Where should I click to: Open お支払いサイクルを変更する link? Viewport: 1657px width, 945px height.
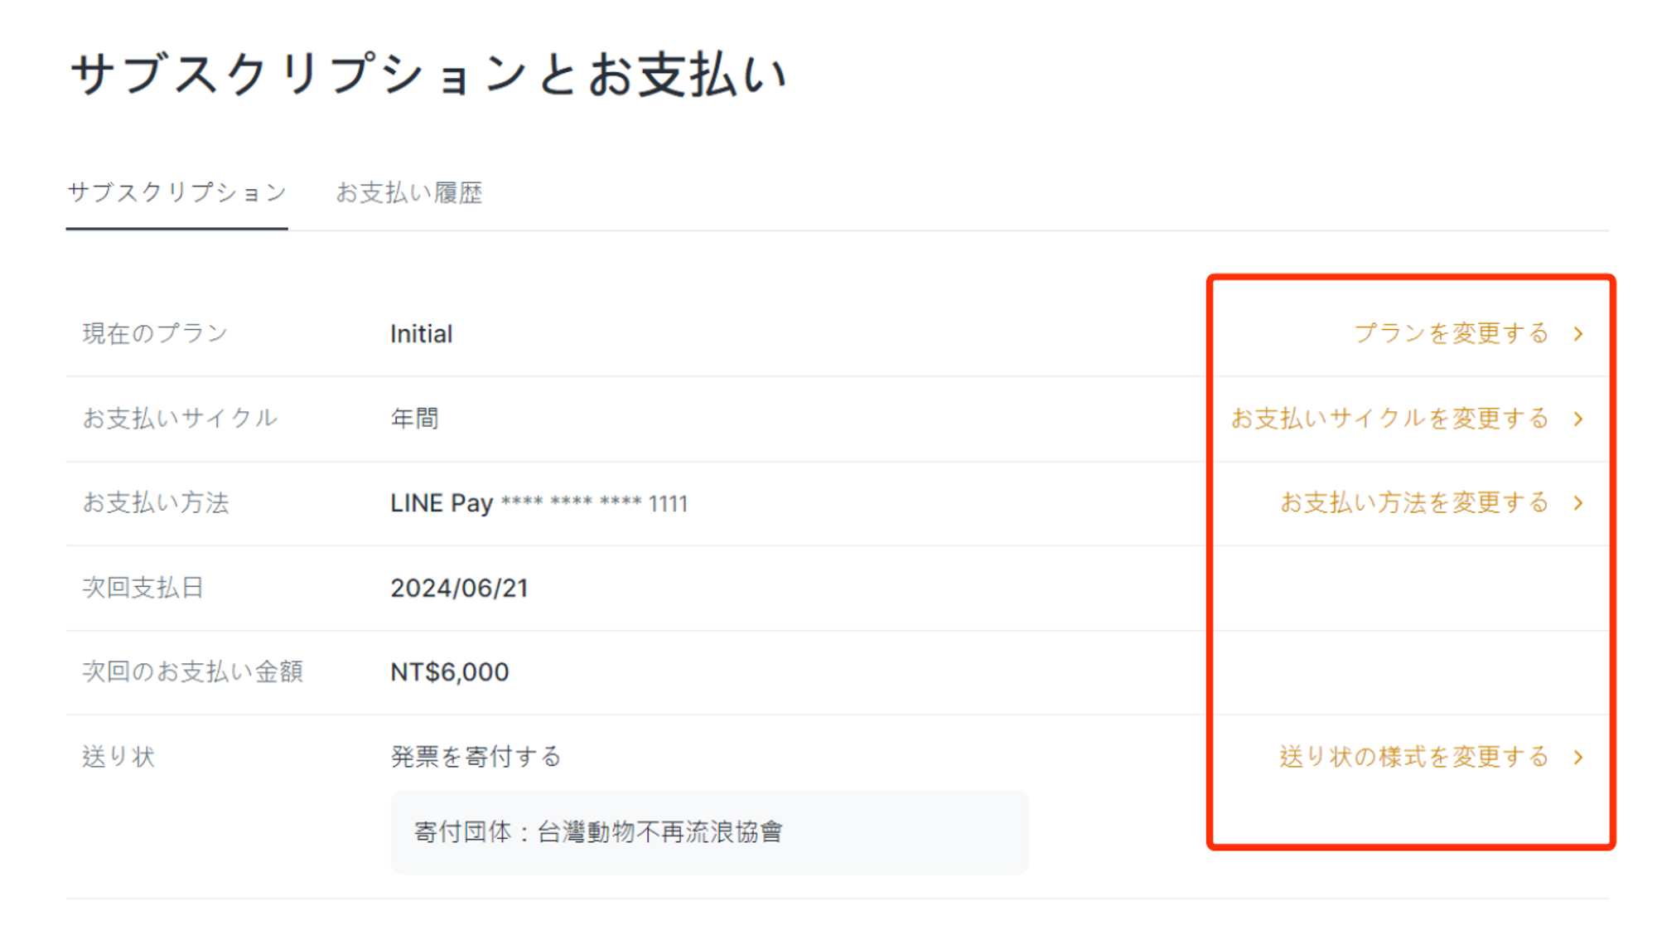pos(1389,419)
